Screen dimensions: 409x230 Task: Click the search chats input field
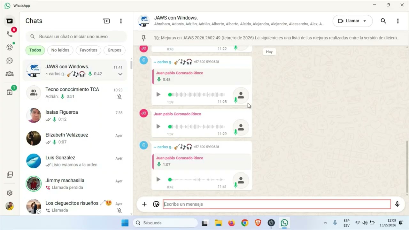tap(76, 36)
